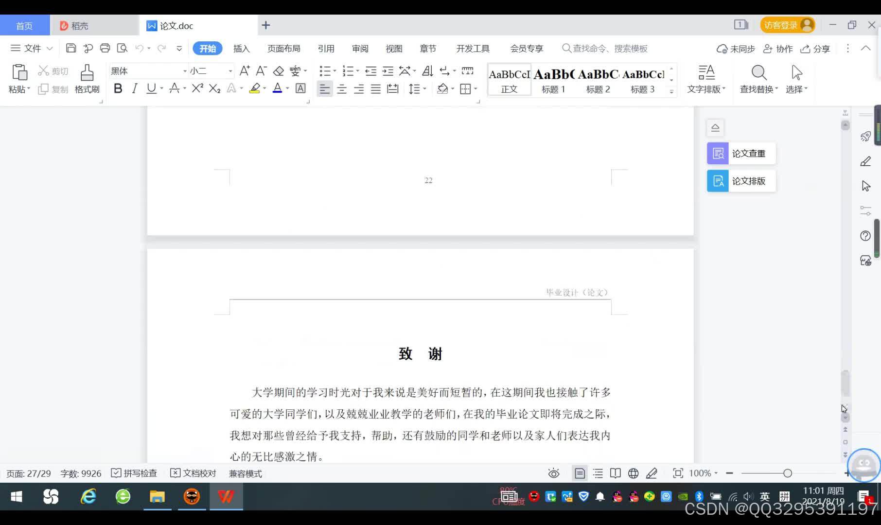The image size is (881, 525).
Task: Click the 论文排版 side panel icon
Action: pos(718,181)
